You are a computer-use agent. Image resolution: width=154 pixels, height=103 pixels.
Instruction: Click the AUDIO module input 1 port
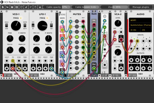(x=131, y=41)
